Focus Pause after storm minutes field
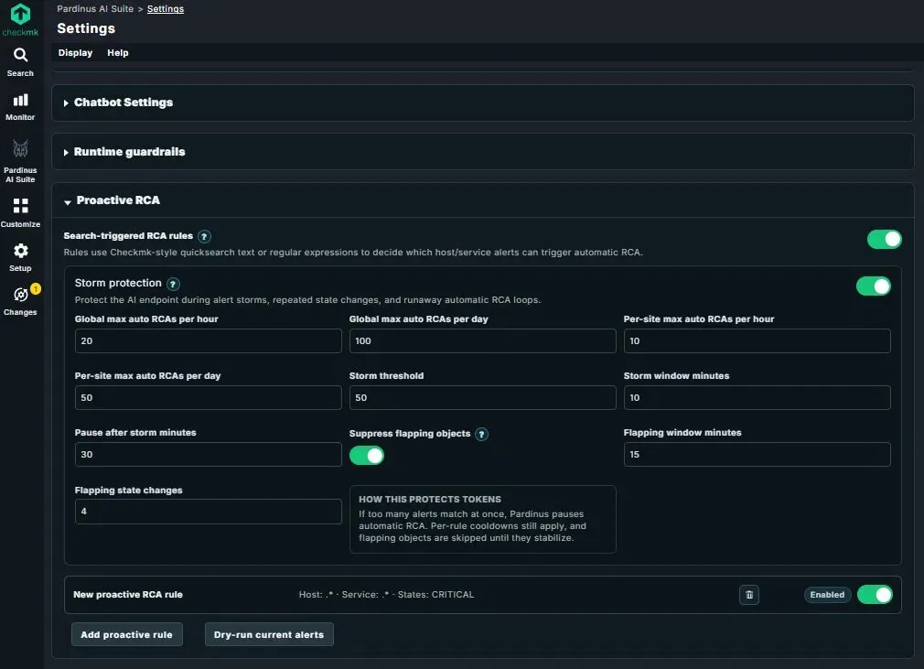 click(x=208, y=455)
